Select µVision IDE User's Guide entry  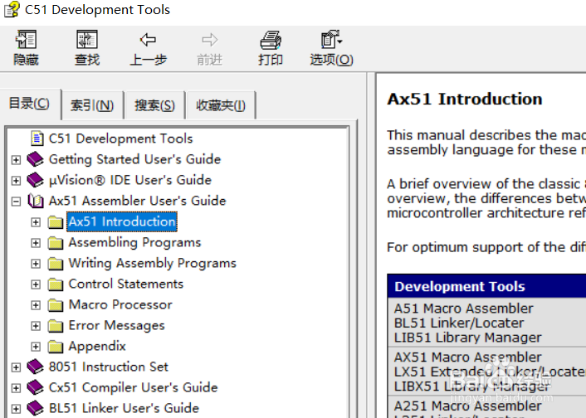130,180
